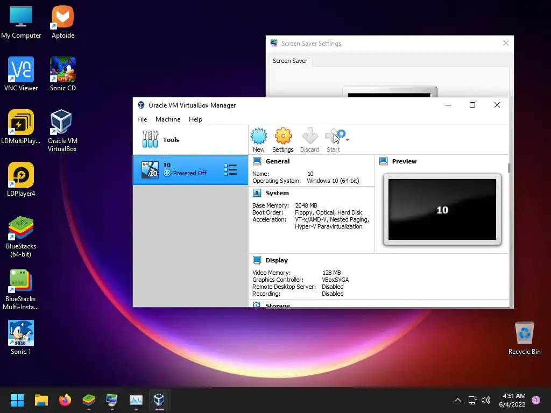551x413 pixels.
Task: Select the Oracle VM VirtualBox desktop shortcut
Action: (x=62, y=131)
